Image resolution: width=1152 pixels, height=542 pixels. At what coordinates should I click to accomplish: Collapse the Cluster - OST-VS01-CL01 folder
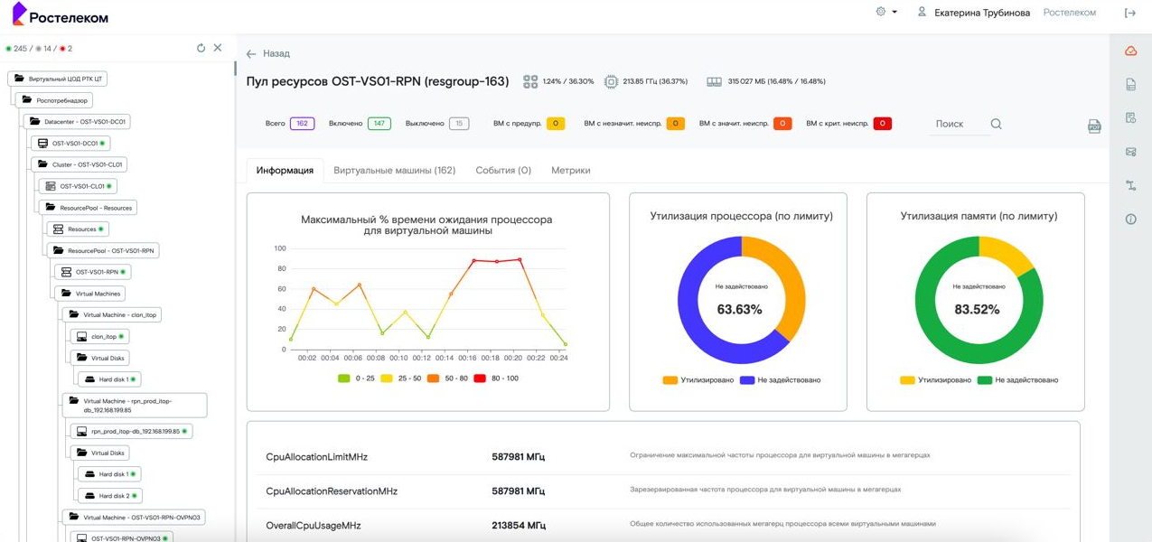click(42, 164)
